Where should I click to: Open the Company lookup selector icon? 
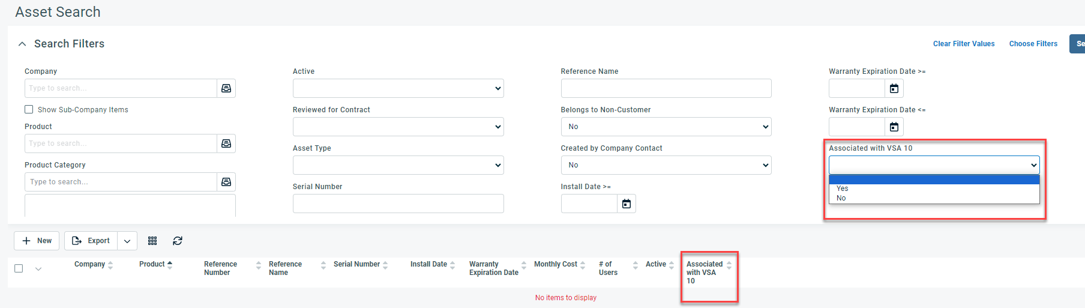226,88
